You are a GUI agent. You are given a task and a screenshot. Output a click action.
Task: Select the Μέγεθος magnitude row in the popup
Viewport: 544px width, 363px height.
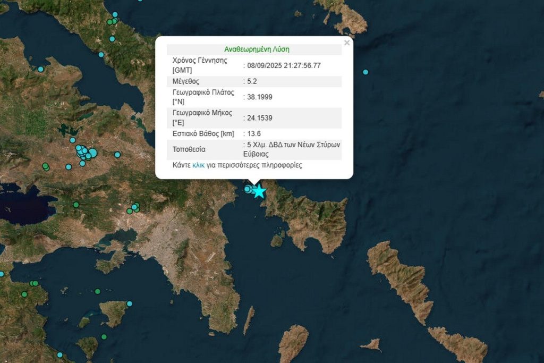(191, 82)
